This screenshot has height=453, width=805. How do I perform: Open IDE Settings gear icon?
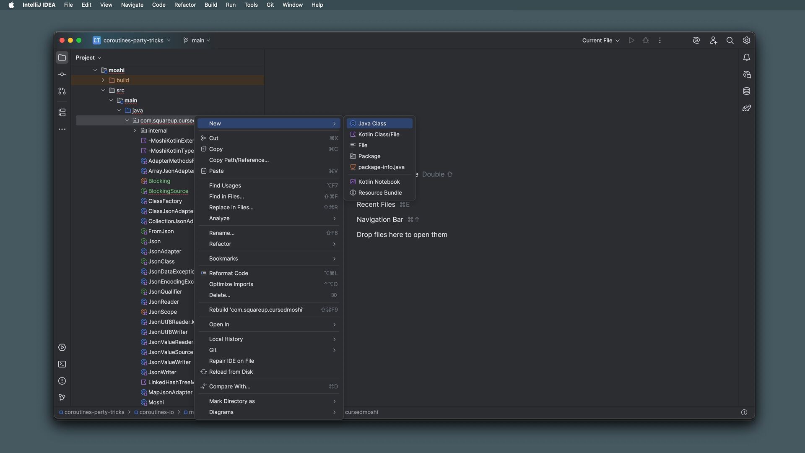pos(747,40)
